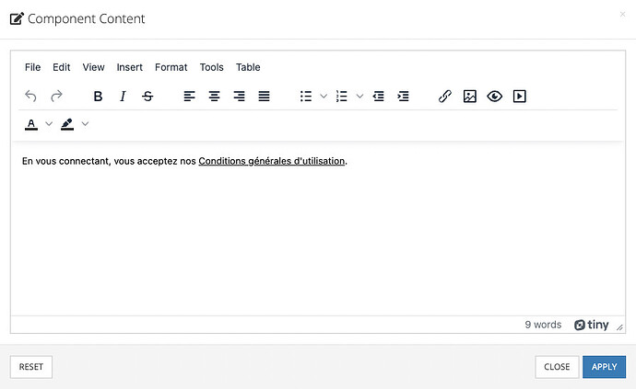Screen dimensions: 636x389
Task: Open the text color dropdown arrow
Action: [49, 124]
